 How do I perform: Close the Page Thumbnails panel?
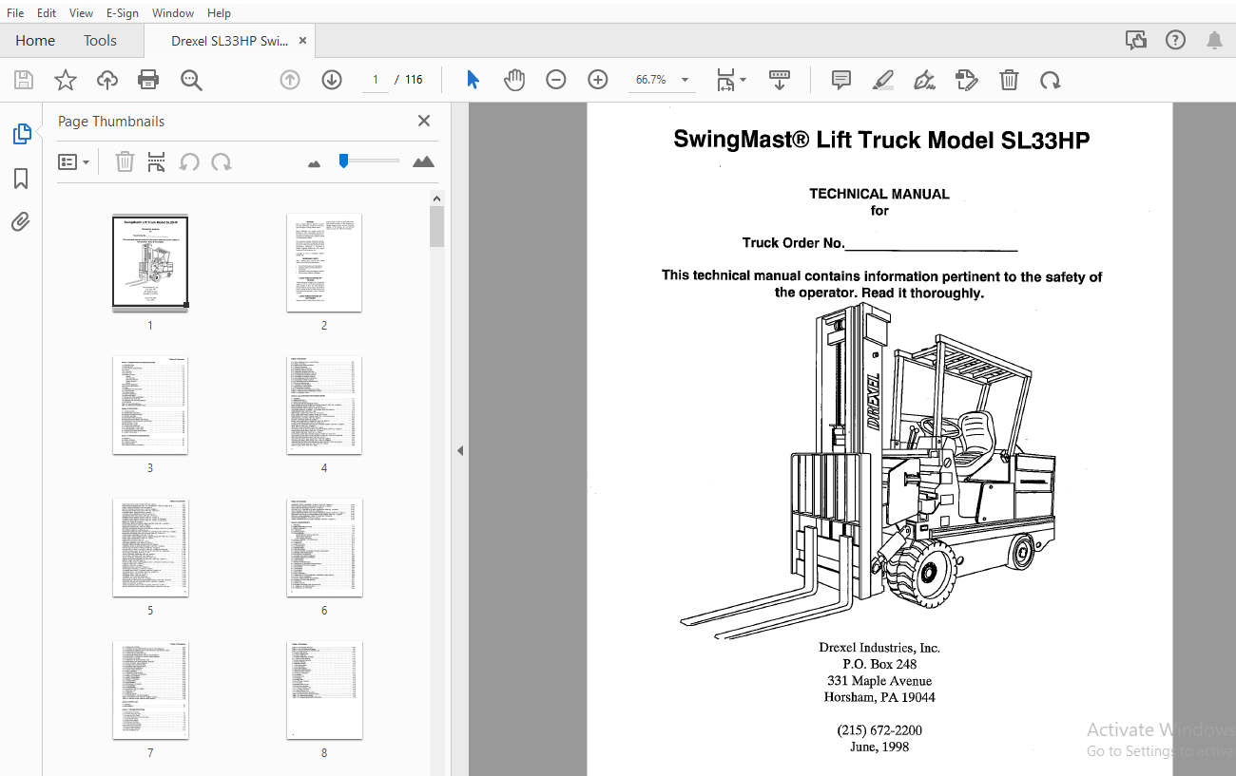424,121
